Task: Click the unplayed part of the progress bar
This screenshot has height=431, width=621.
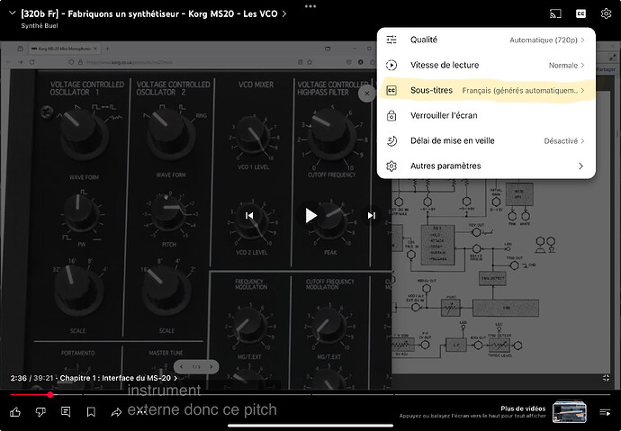Action: click(x=332, y=395)
